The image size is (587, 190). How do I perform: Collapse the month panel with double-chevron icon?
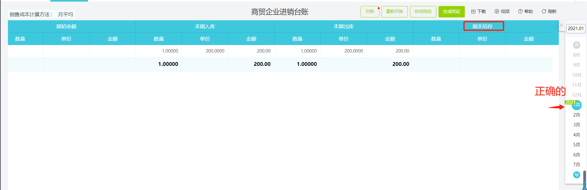point(561,25)
